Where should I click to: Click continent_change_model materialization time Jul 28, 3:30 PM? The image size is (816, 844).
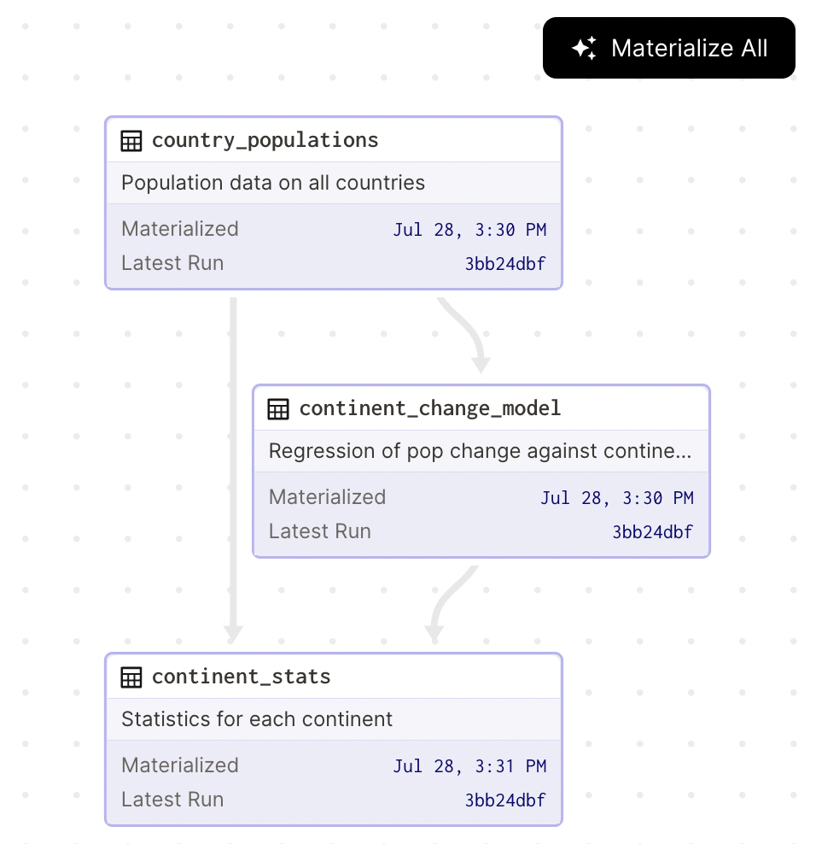[x=616, y=498]
